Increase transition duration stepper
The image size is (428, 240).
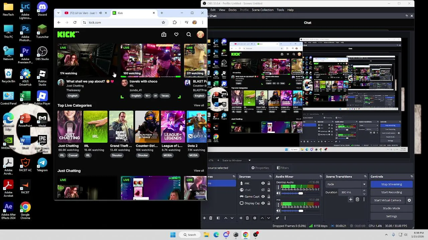[x=364, y=191]
